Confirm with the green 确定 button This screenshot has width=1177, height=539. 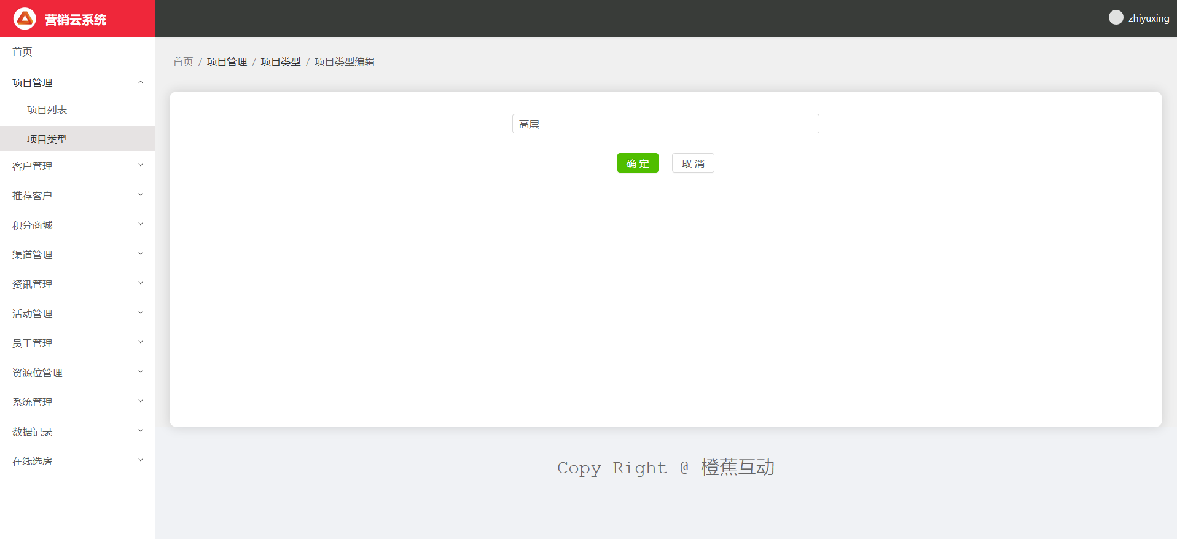638,163
